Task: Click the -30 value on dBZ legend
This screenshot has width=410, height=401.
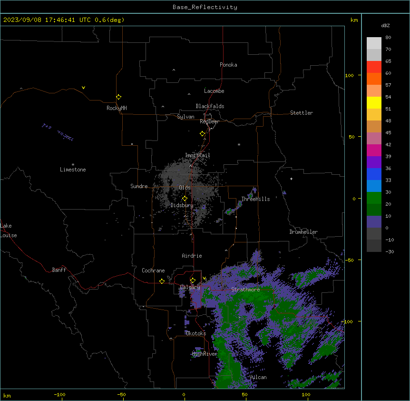Action: (390, 251)
